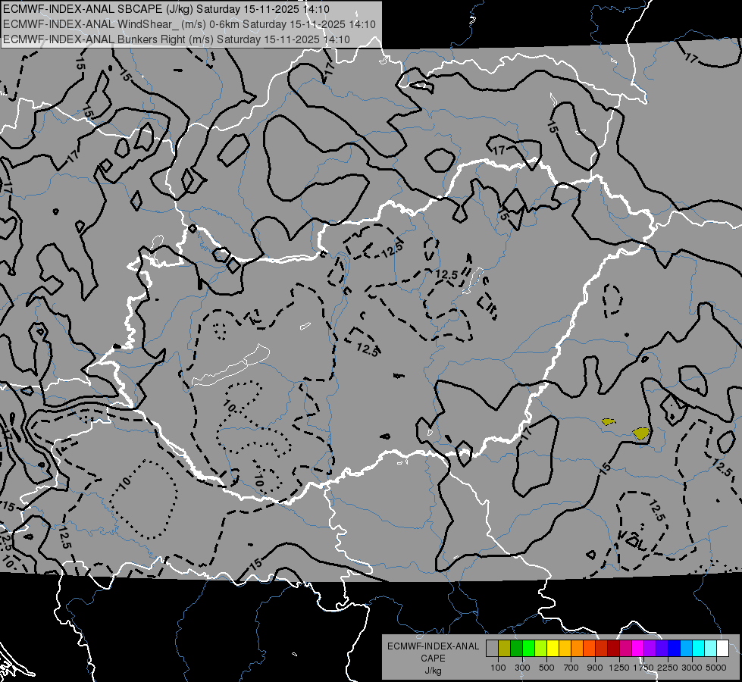
Task: Select the yellow-green legend swatch
Action: point(540,649)
